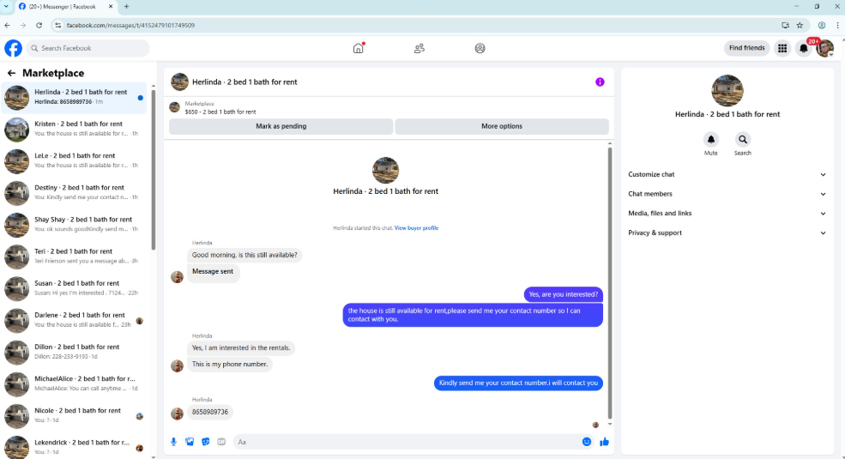The image size is (845, 459).
Task: Click the 'Yes, are you interested?' message
Action: click(x=563, y=294)
